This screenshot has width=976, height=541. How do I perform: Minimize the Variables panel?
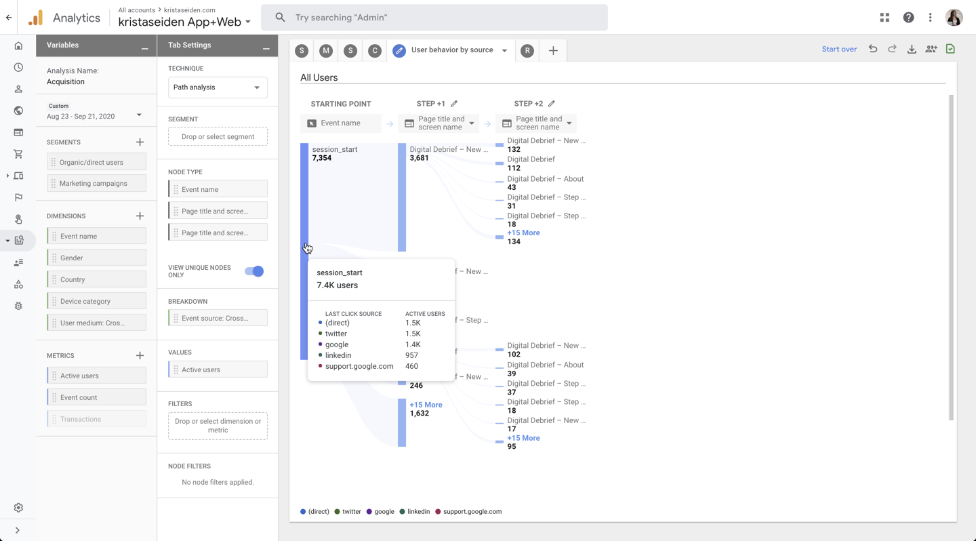pyautogui.click(x=144, y=49)
